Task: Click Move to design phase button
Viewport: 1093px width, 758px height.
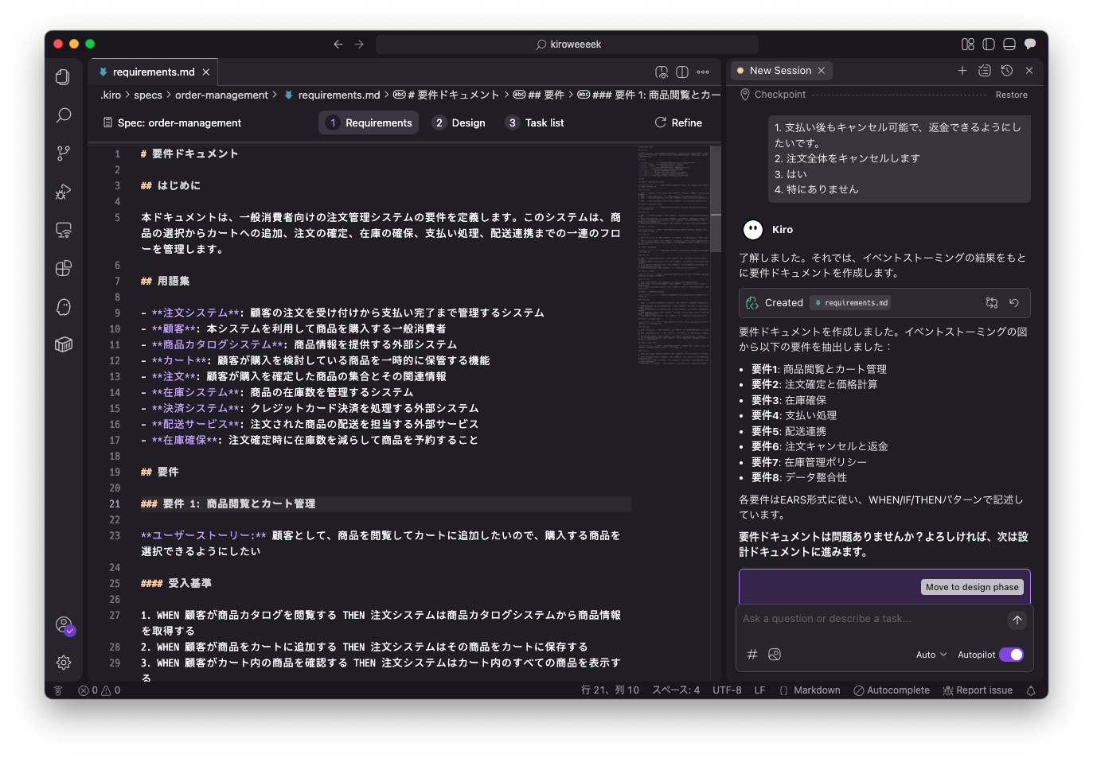Action: click(971, 587)
